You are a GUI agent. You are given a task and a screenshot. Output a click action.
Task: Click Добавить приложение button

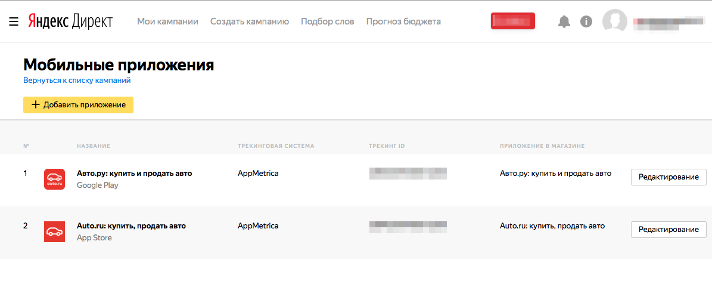pyautogui.click(x=78, y=104)
